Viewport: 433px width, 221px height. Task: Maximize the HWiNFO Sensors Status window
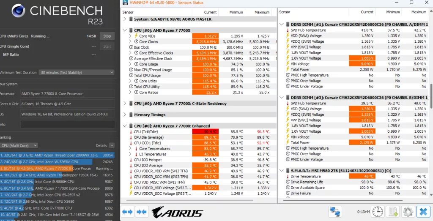point(411,3)
